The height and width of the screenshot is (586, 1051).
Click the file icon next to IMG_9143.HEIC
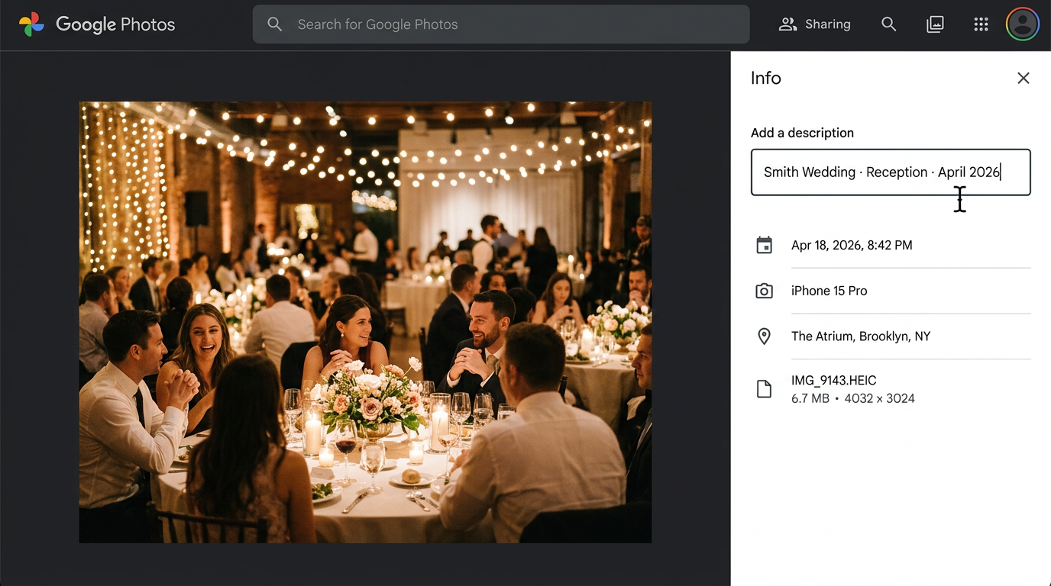[x=764, y=388]
